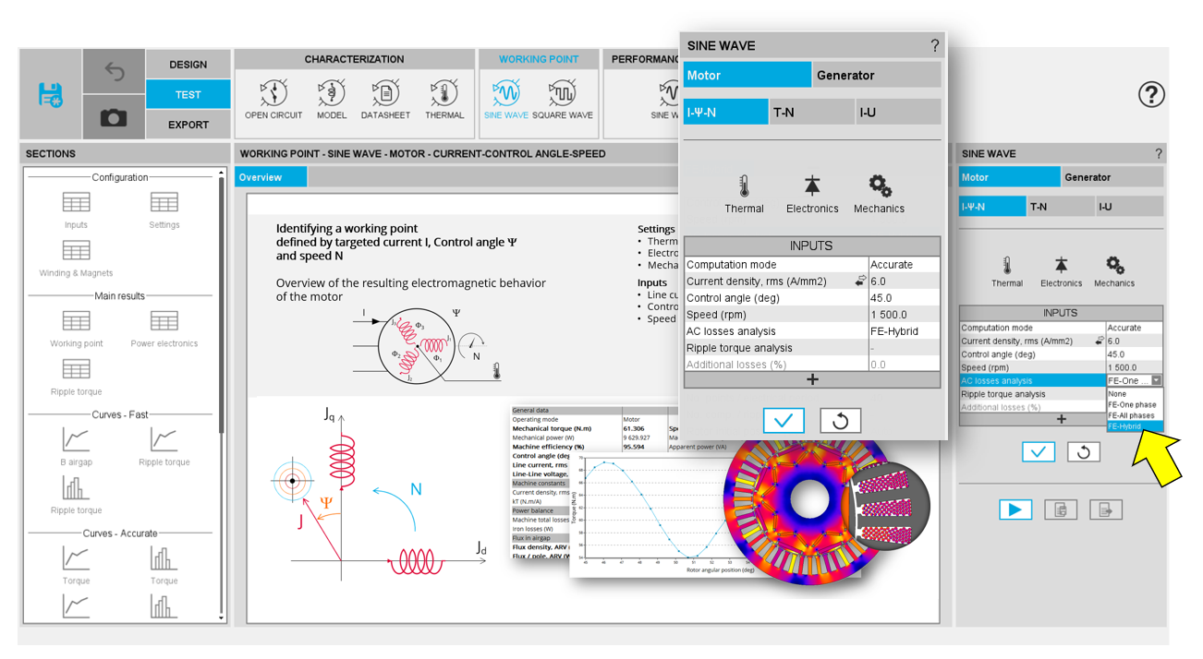This screenshot has height=659, width=1203.
Task: Take a snapshot with the camera icon
Action: point(114,118)
